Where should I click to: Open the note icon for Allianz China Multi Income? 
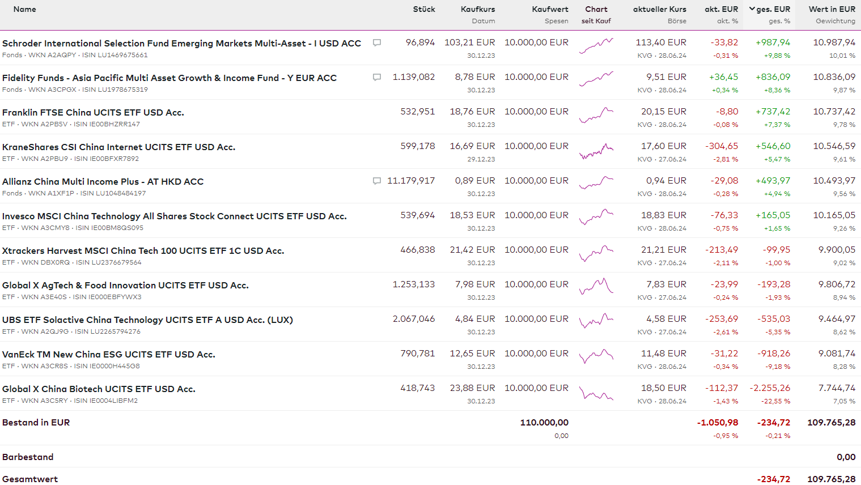tap(377, 181)
